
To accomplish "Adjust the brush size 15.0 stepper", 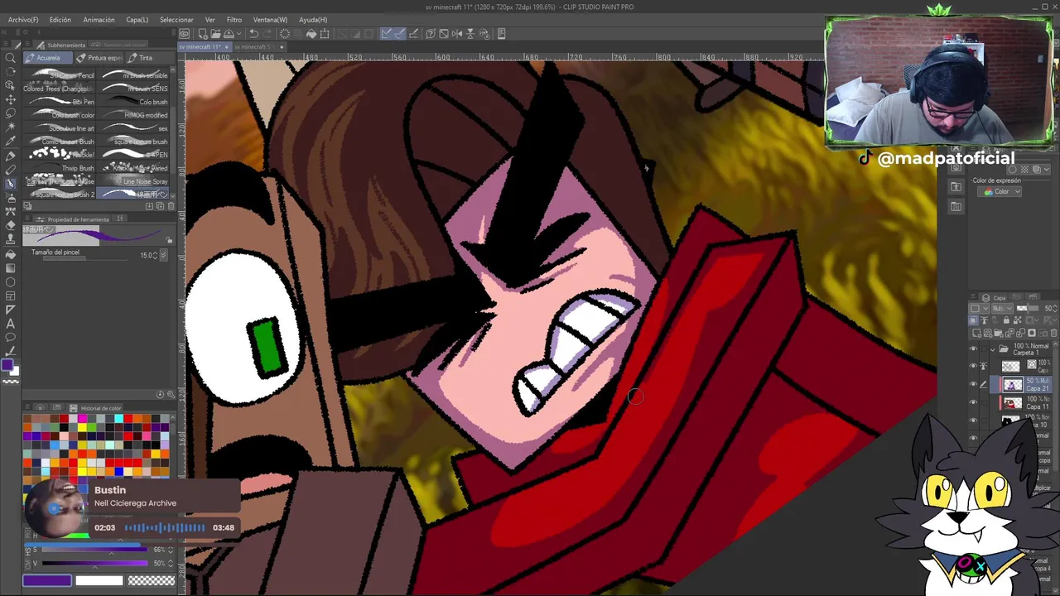I will click(x=155, y=255).
